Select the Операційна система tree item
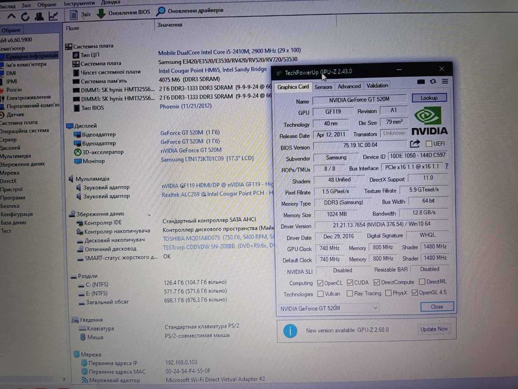This screenshot has width=518, height=389. [24, 131]
